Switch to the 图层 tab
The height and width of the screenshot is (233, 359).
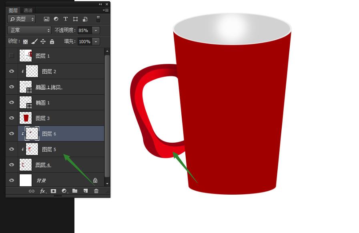tap(13, 10)
